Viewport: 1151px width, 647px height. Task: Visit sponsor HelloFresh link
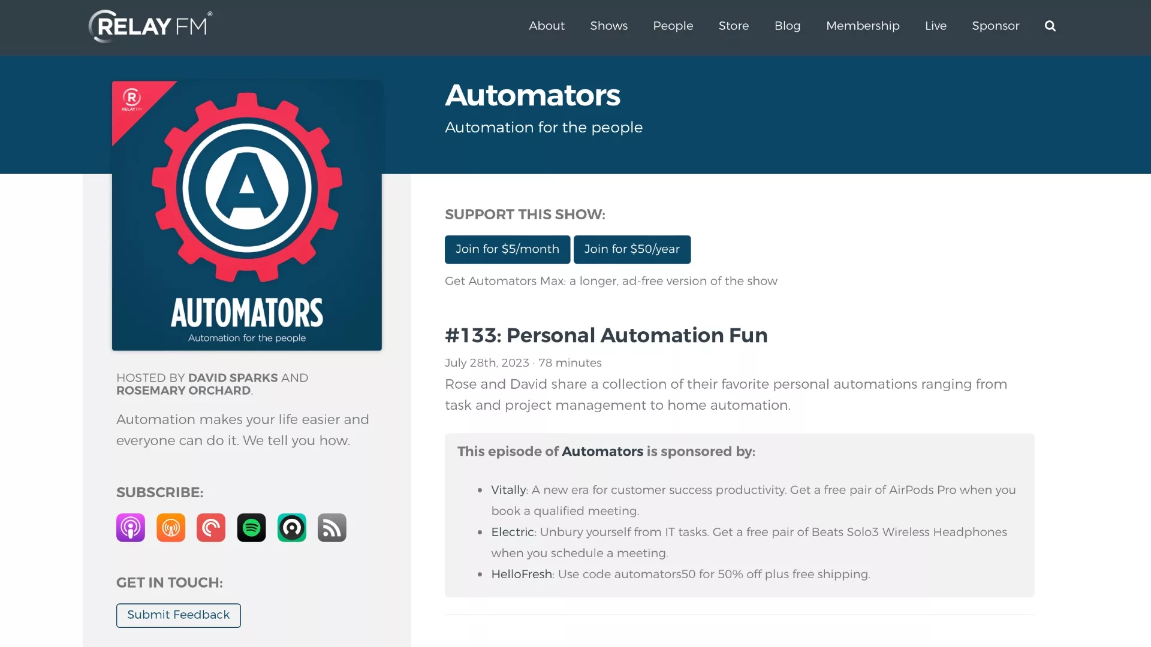click(522, 574)
